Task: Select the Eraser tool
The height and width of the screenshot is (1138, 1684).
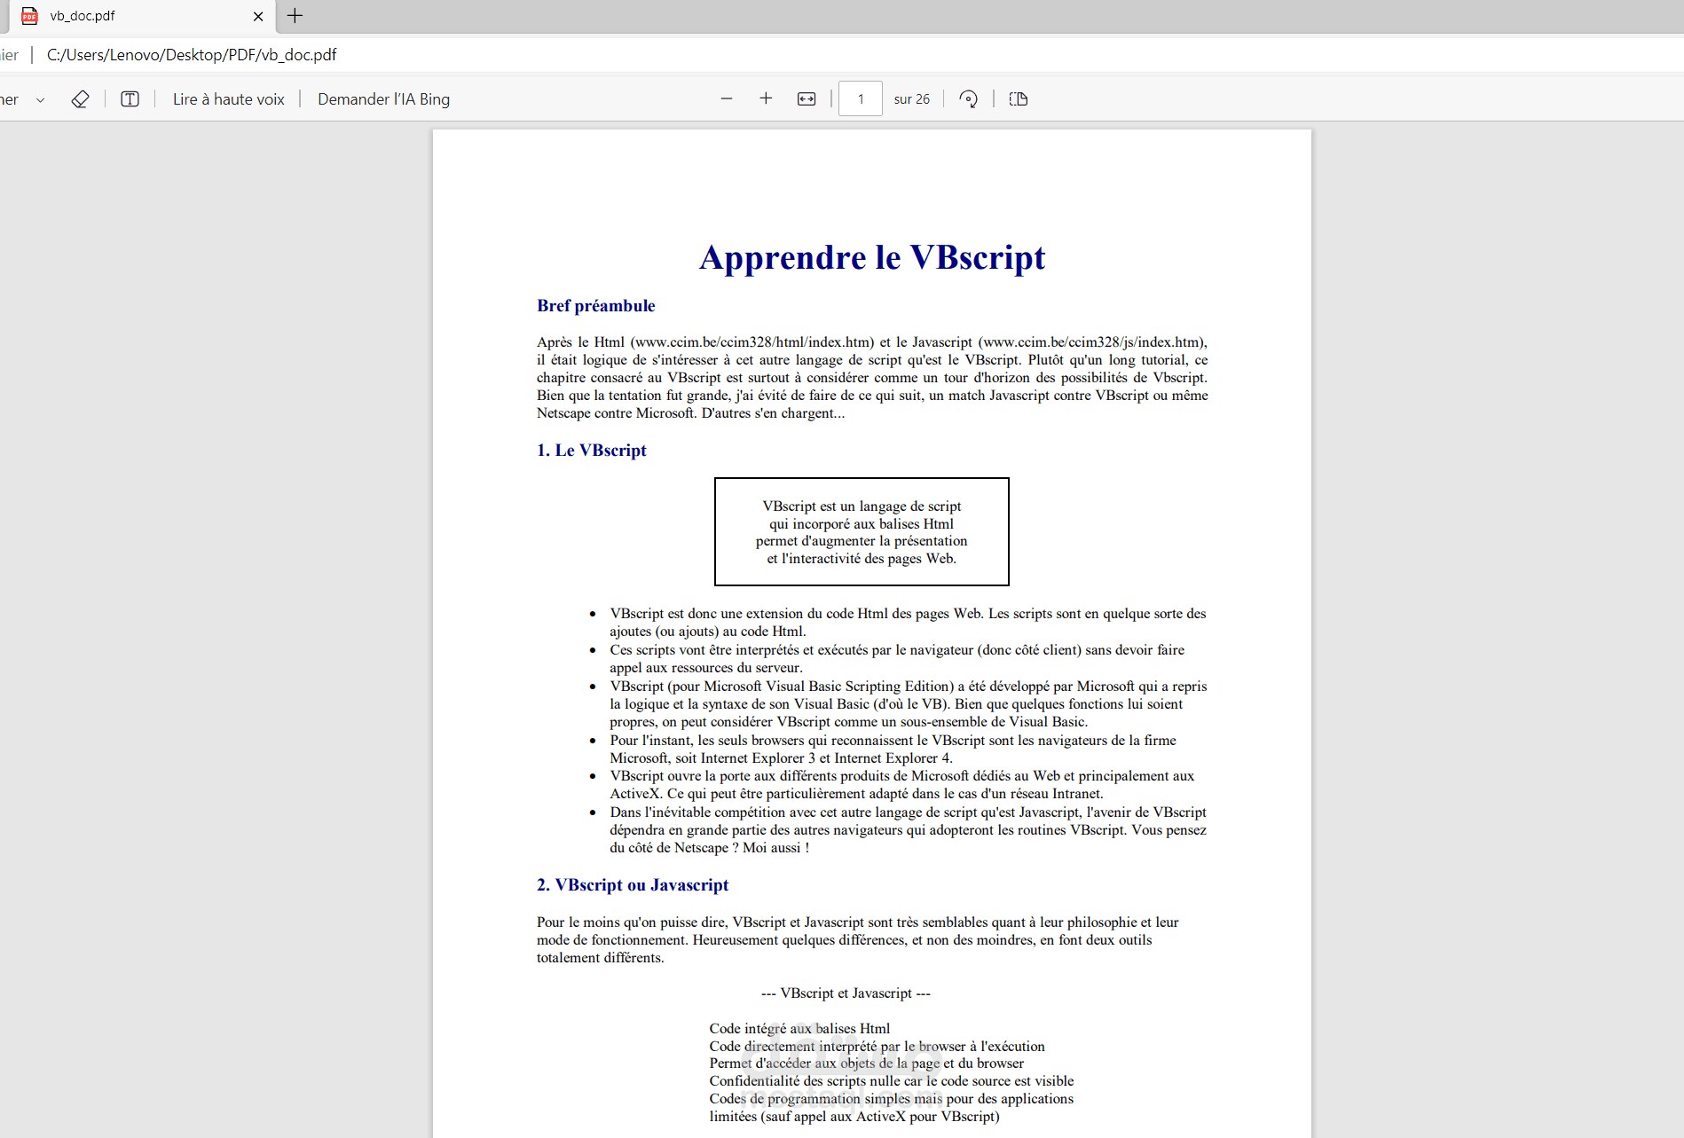Action: 80,99
